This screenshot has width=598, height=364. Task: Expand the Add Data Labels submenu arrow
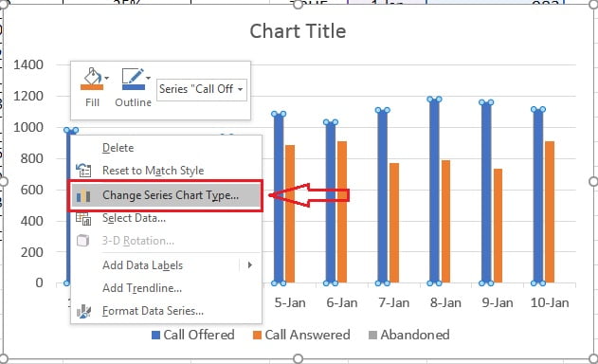coord(250,264)
